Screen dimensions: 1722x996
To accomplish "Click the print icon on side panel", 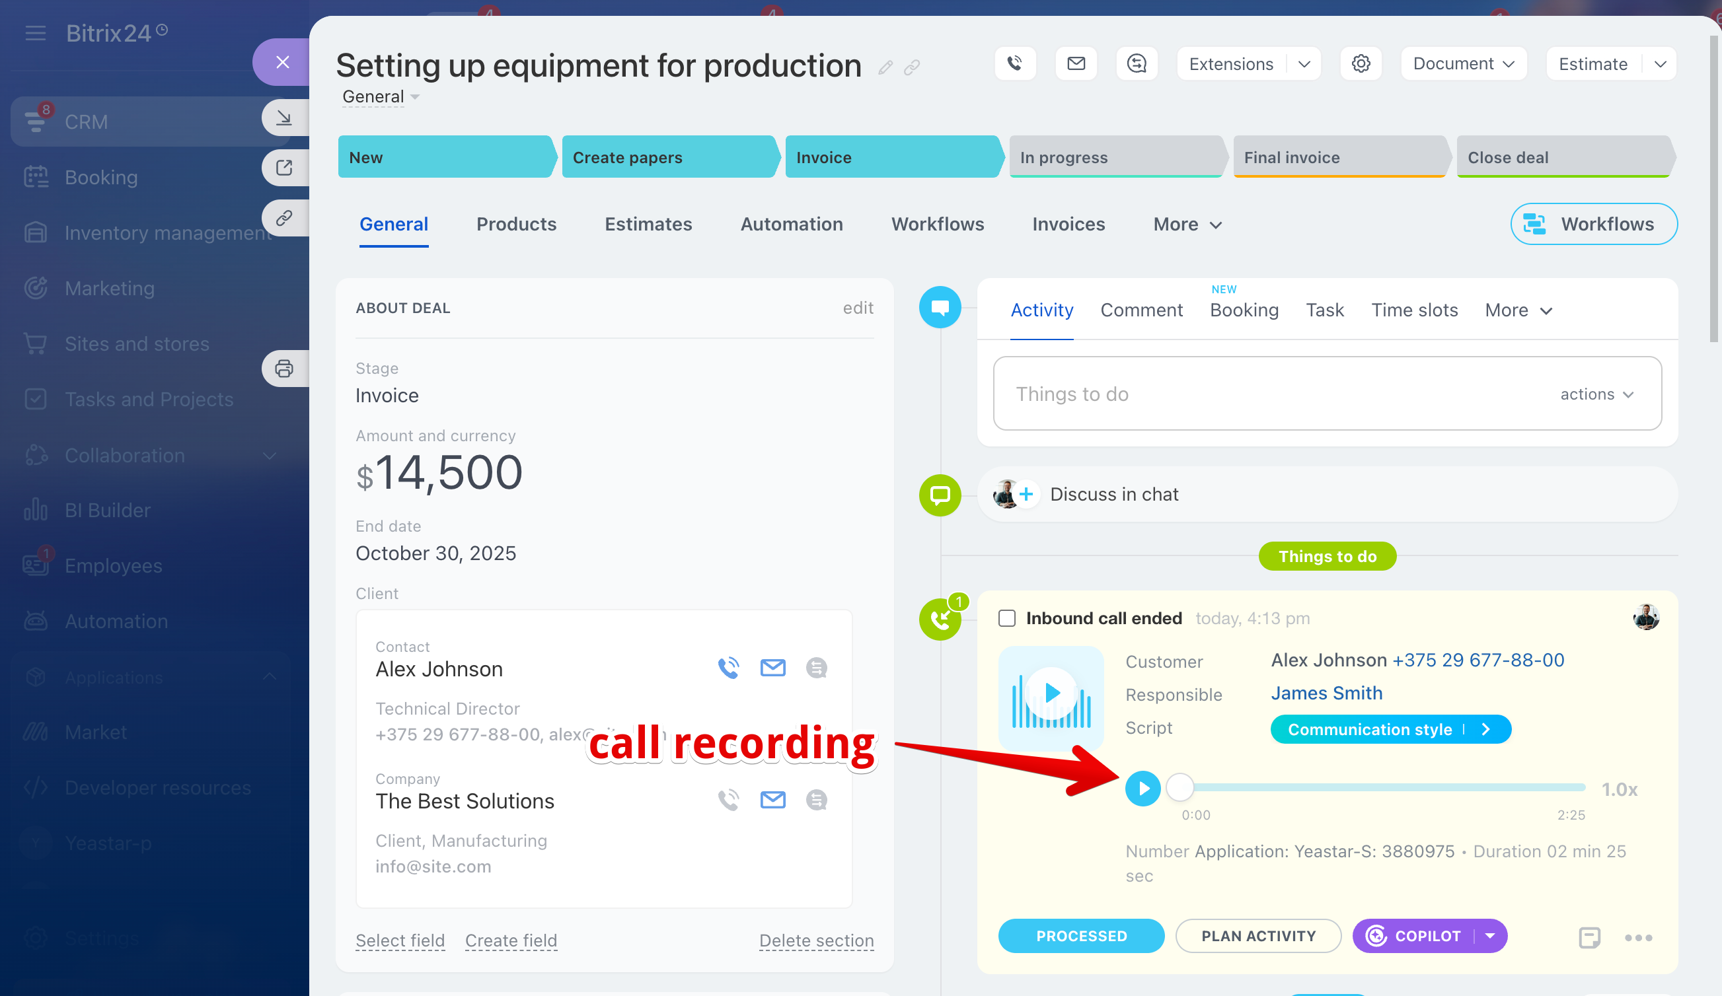I will point(283,369).
